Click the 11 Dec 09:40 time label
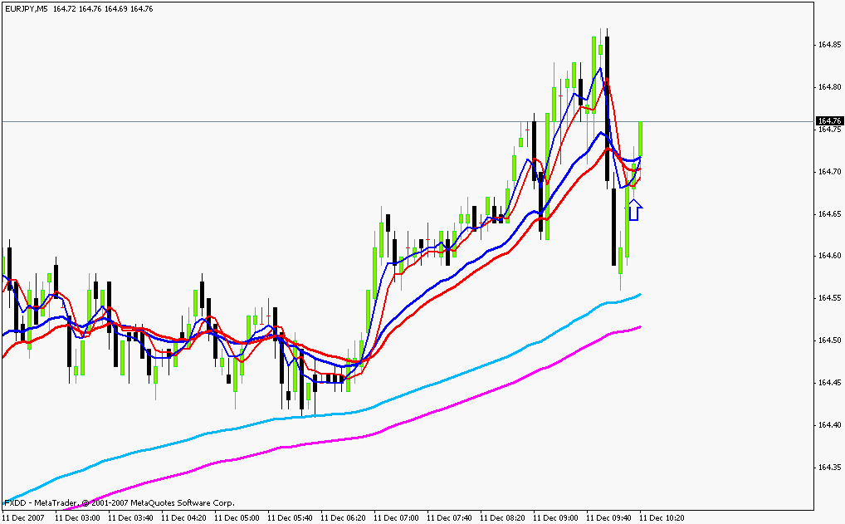 pos(609,518)
